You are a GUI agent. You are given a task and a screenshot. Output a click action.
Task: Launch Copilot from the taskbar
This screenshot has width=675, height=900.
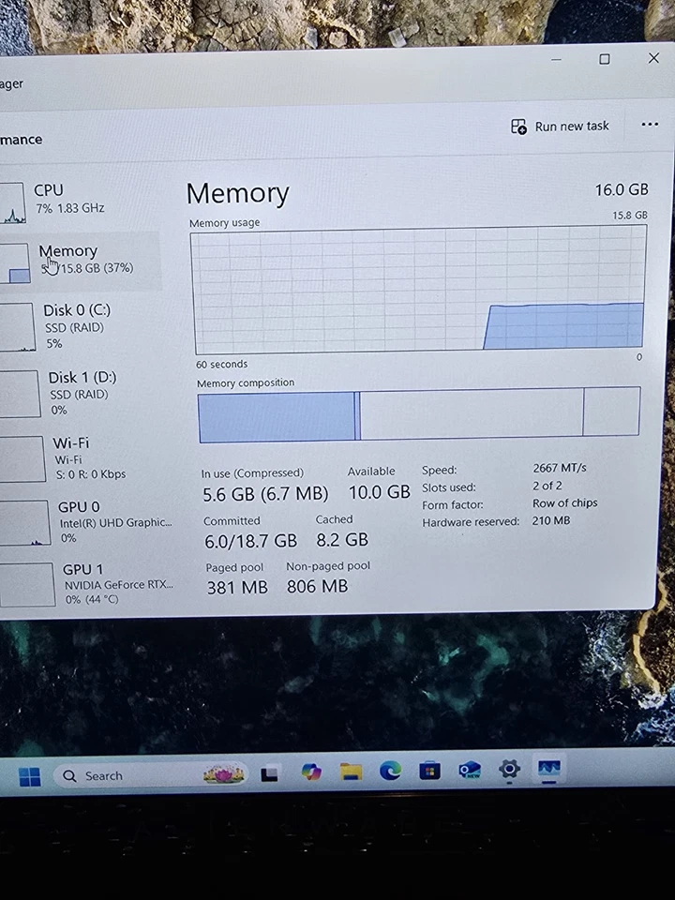pos(311,772)
